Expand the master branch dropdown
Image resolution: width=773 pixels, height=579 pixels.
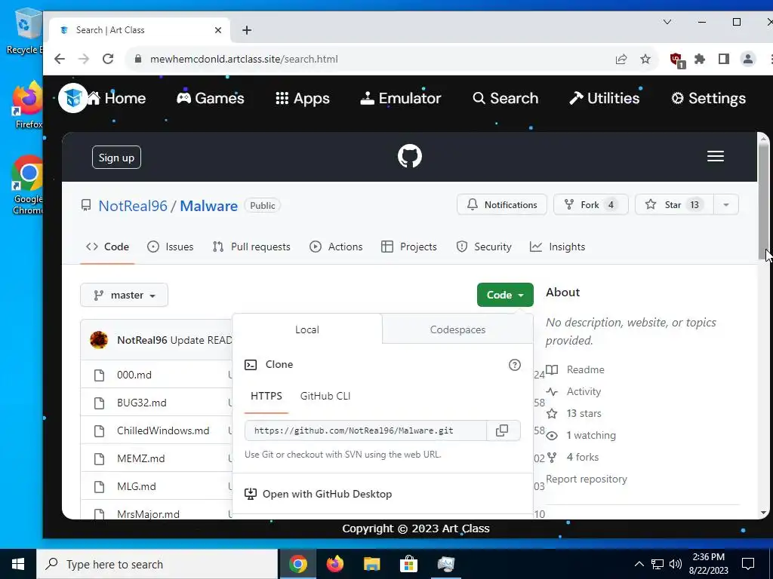pyautogui.click(x=125, y=295)
